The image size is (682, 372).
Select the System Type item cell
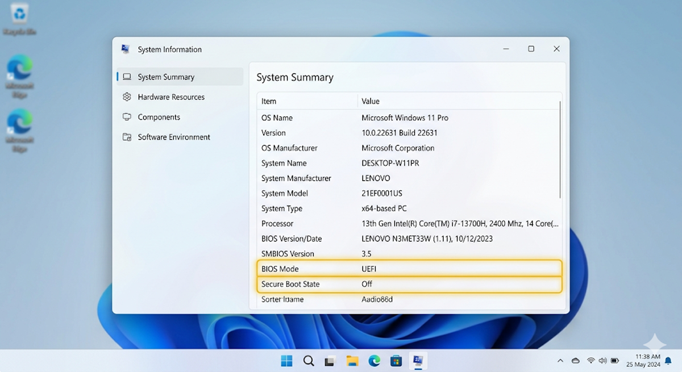coord(282,208)
